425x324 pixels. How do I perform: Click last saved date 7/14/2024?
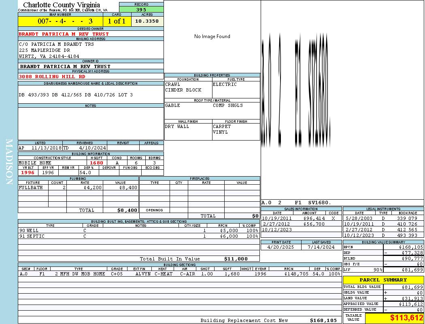coord(321,247)
